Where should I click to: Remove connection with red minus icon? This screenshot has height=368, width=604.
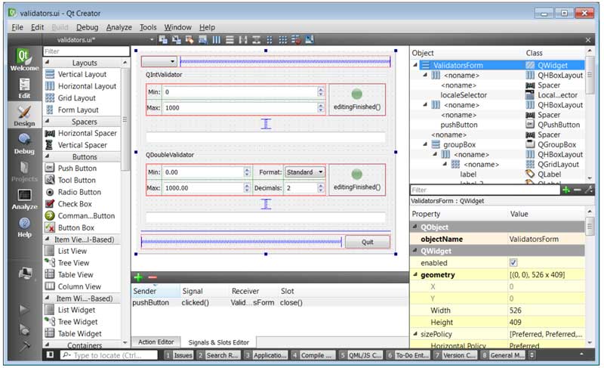click(x=153, y=277)
